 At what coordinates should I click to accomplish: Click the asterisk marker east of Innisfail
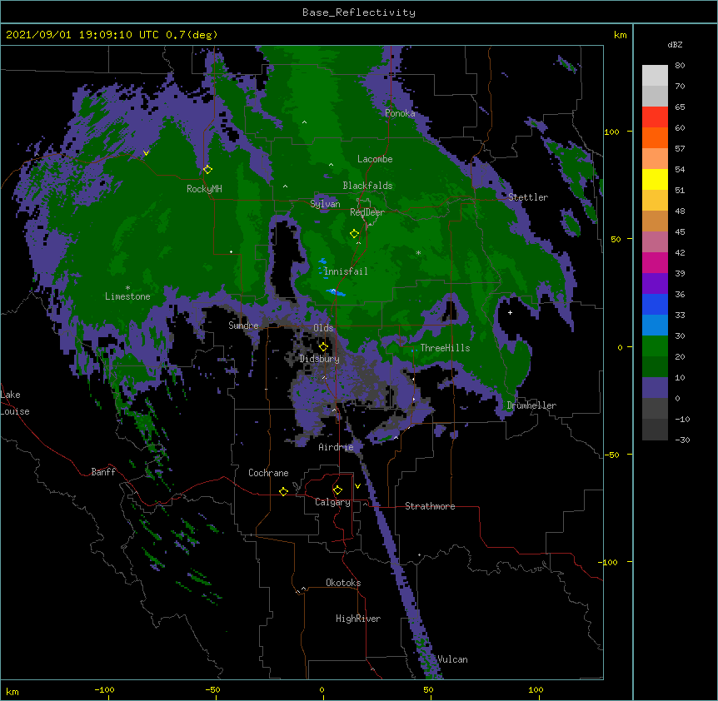(x=418, y=252)
